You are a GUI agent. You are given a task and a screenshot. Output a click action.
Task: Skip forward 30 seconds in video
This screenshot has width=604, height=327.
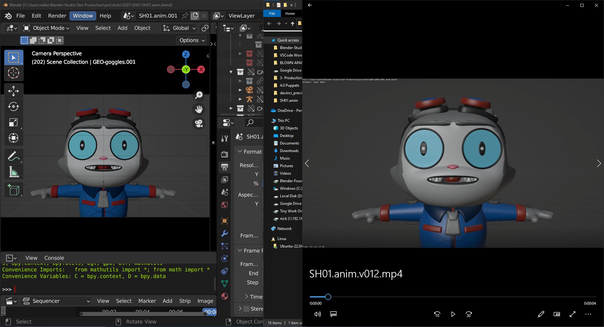point(469,314)
